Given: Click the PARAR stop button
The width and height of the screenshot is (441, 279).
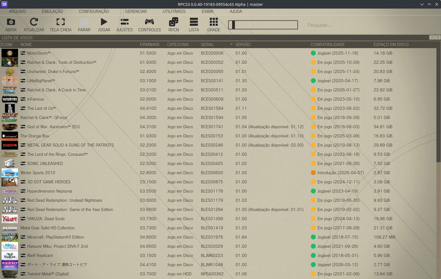Looking at the screenshot, I should point(84,25).
